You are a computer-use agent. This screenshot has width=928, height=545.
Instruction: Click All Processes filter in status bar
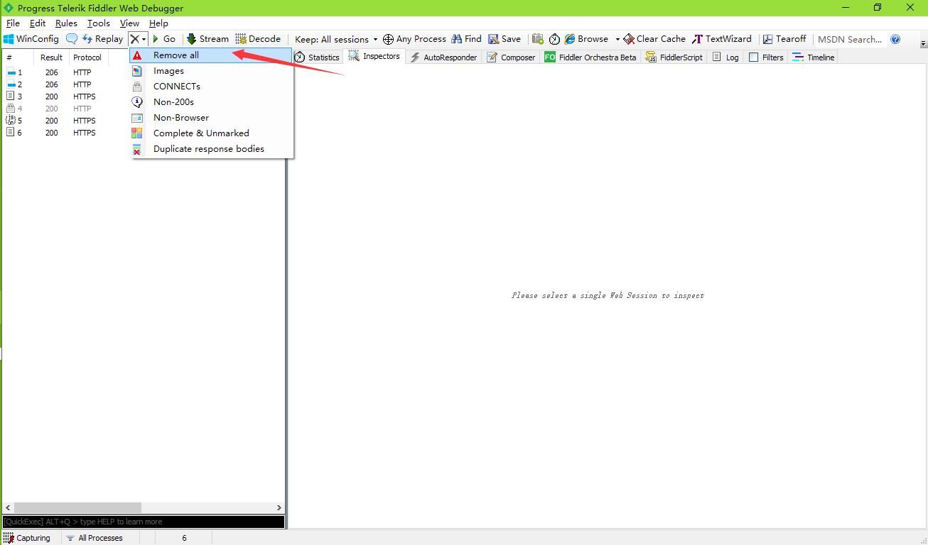(x=95, y=538)
